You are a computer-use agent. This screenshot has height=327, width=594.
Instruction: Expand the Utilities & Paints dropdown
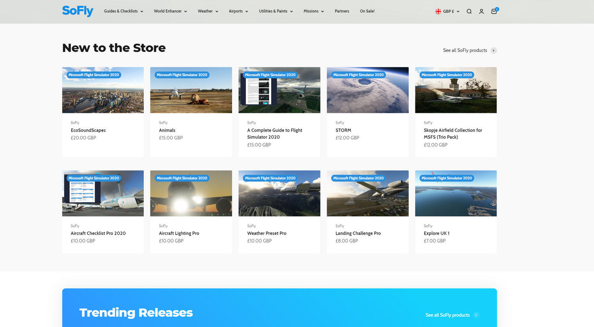pyautogui.click(x=276, y=11)
